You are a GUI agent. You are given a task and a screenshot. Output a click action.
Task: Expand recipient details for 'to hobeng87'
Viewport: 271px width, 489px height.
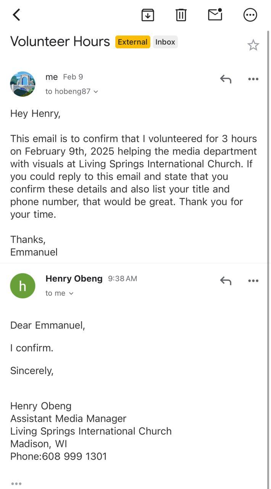[72, 91]
